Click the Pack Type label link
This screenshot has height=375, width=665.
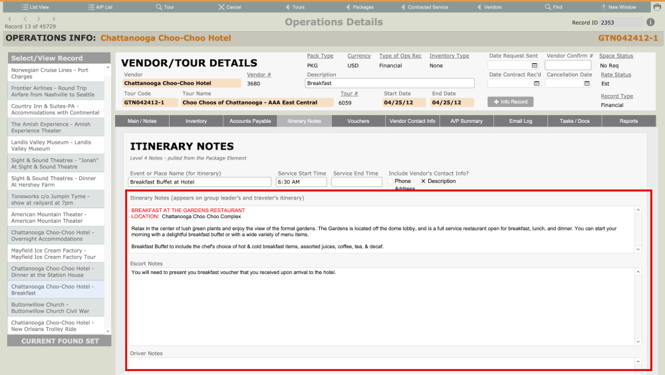tap(321, 56)
